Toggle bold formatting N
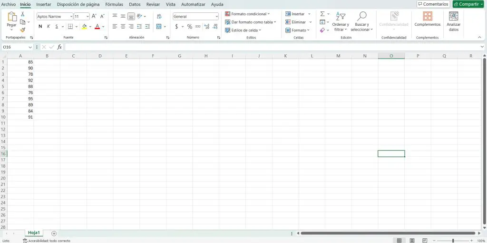Viewport: 487px width, 243px height. click(x=40, y=27)
